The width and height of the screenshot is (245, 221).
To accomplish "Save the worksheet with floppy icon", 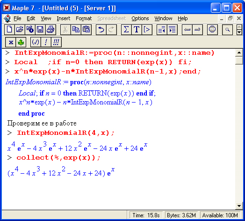I will point(40,29).
